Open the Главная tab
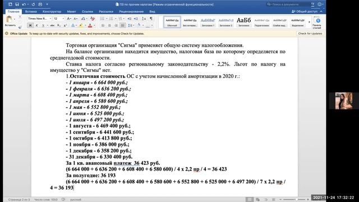359x202 pixels. click(x=13, y=11)
